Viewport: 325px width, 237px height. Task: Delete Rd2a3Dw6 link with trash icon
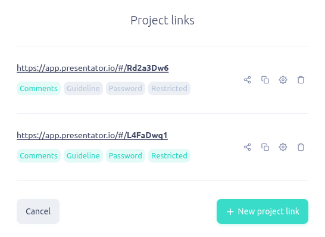point(301,80)
